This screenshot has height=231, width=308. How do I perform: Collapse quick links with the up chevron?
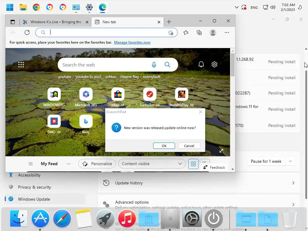[x=192, y=78]
